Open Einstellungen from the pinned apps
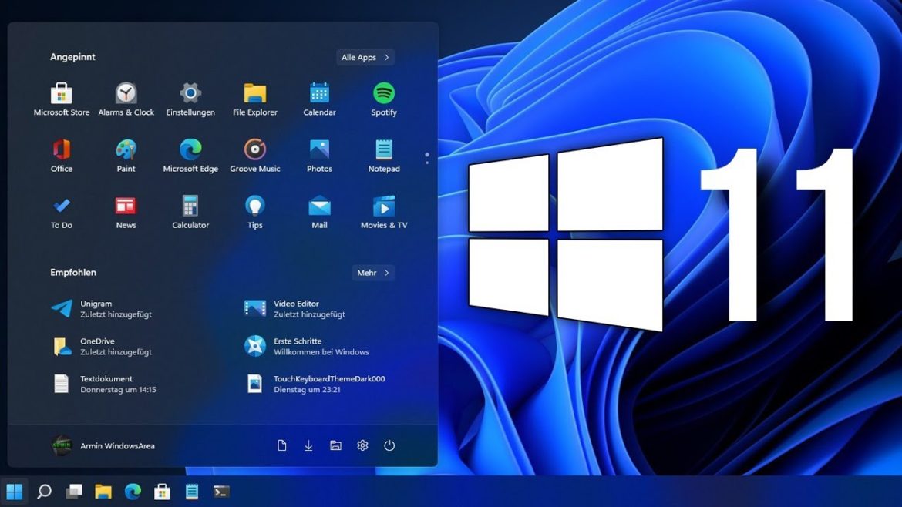Screen dimensions: 902x507 click(190, 98)
